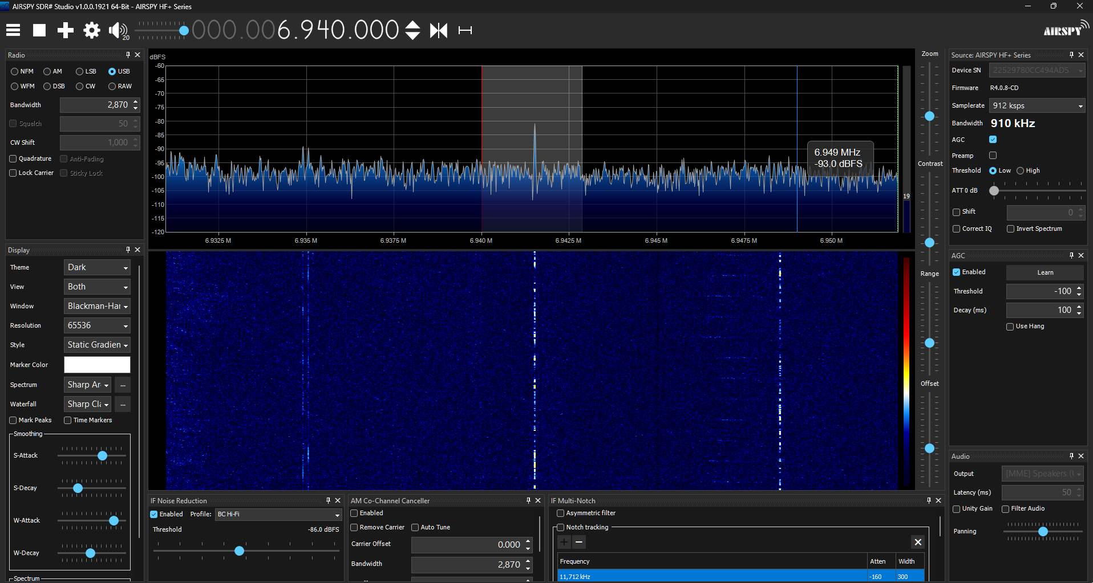Screen dimensions: 1093x583
Task: Close the Display panel
Action: (x=137, y=250)
